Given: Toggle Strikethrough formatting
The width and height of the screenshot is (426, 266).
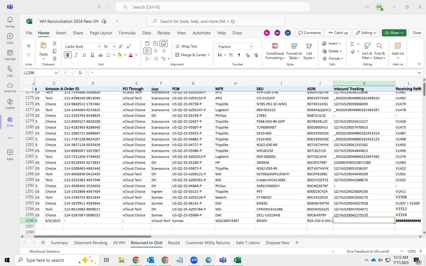Looking at the screenshot, I should tap(101, 55).
